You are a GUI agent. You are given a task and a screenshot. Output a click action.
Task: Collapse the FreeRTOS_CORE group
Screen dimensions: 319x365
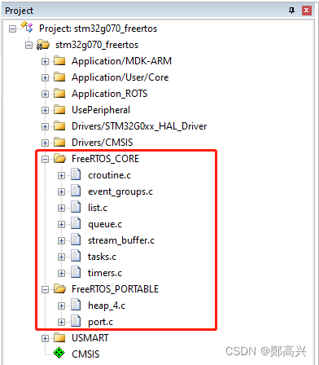coord(45,159)
